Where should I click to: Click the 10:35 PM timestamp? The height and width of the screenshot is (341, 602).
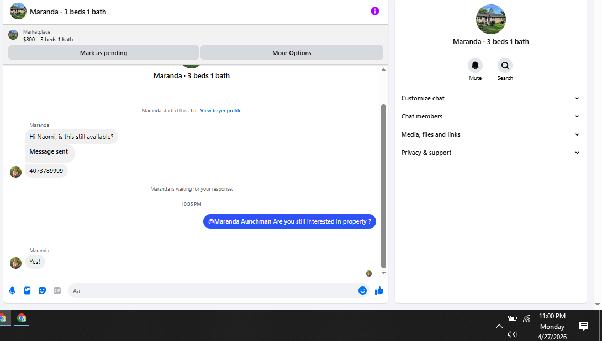192,204
